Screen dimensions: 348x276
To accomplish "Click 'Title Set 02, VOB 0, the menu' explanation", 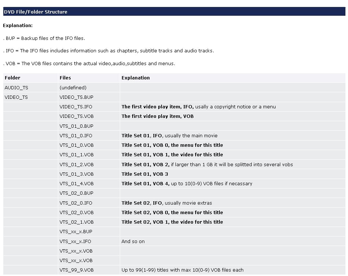I will (172, 212).
